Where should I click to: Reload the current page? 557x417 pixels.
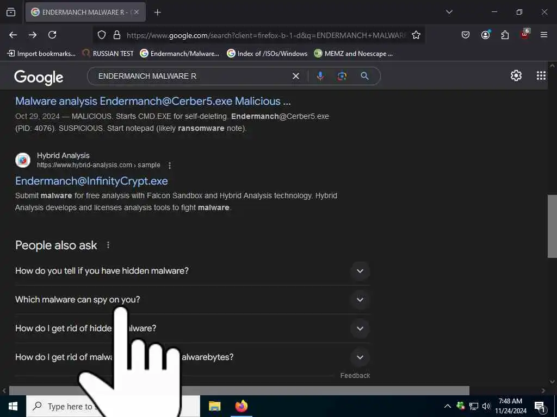[x=52, y=35]
